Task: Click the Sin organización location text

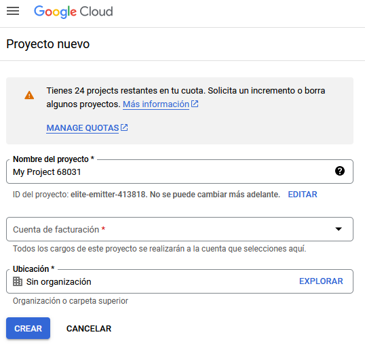Action: (58, 281)
